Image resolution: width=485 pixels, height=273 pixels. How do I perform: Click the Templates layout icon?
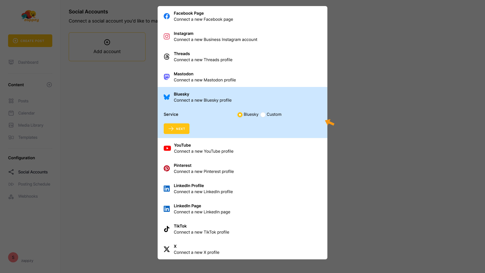[x=11, y=137]
